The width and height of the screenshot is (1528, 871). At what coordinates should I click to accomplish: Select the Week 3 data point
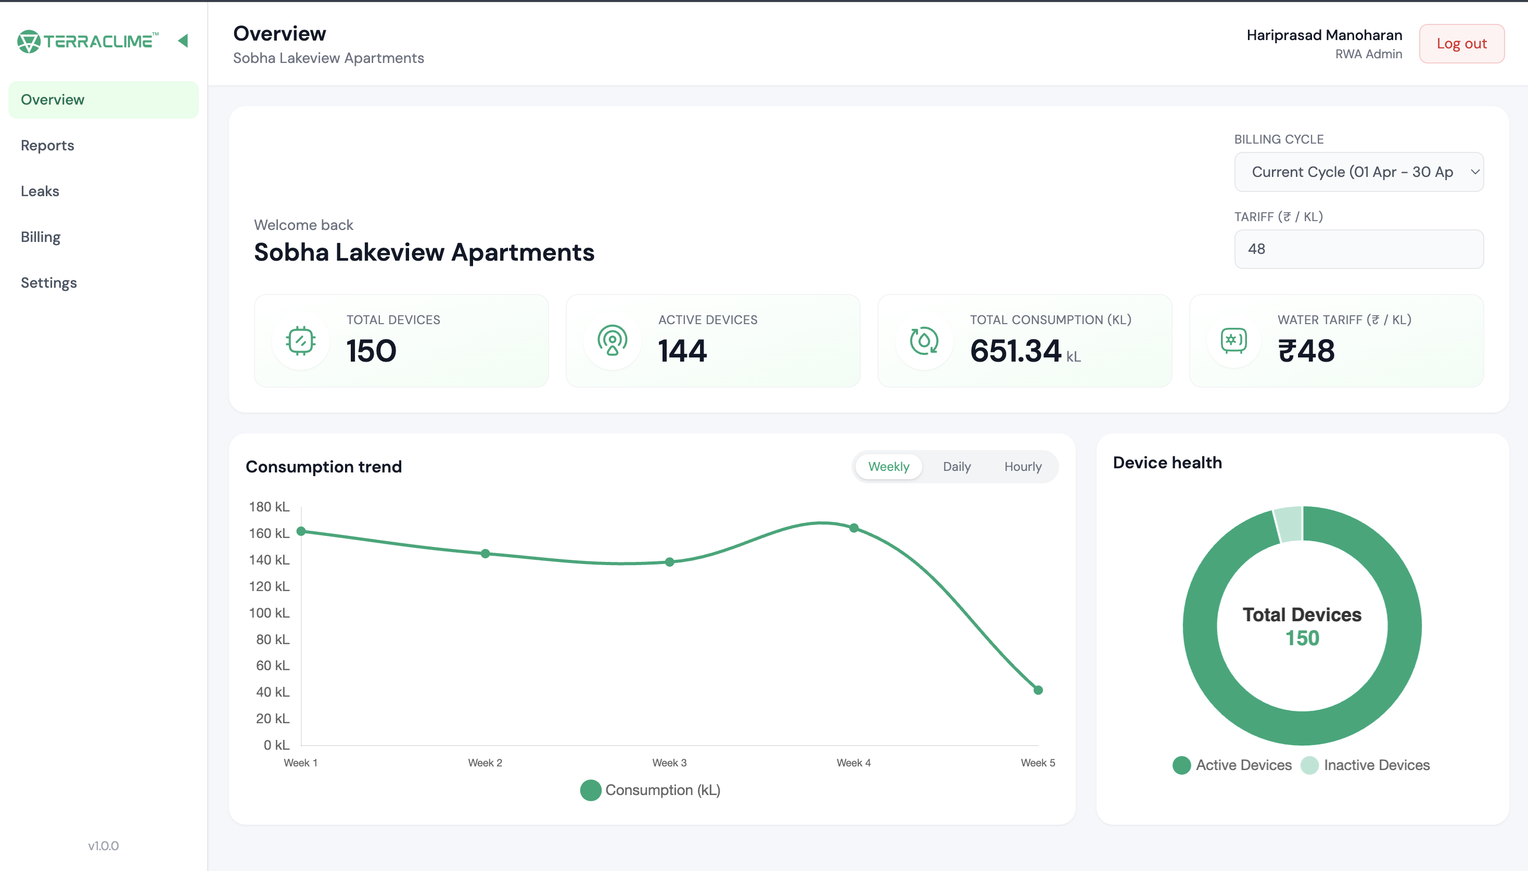coord(669,562)
